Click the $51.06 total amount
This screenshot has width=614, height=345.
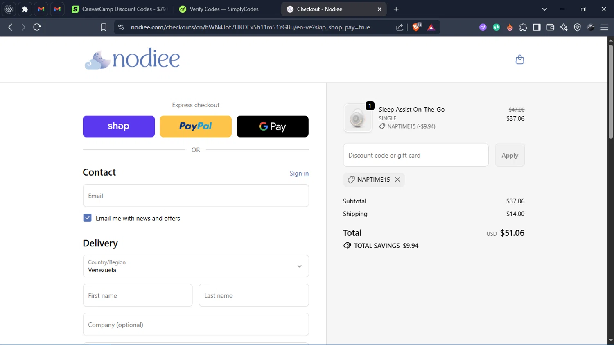click(512, 233)
